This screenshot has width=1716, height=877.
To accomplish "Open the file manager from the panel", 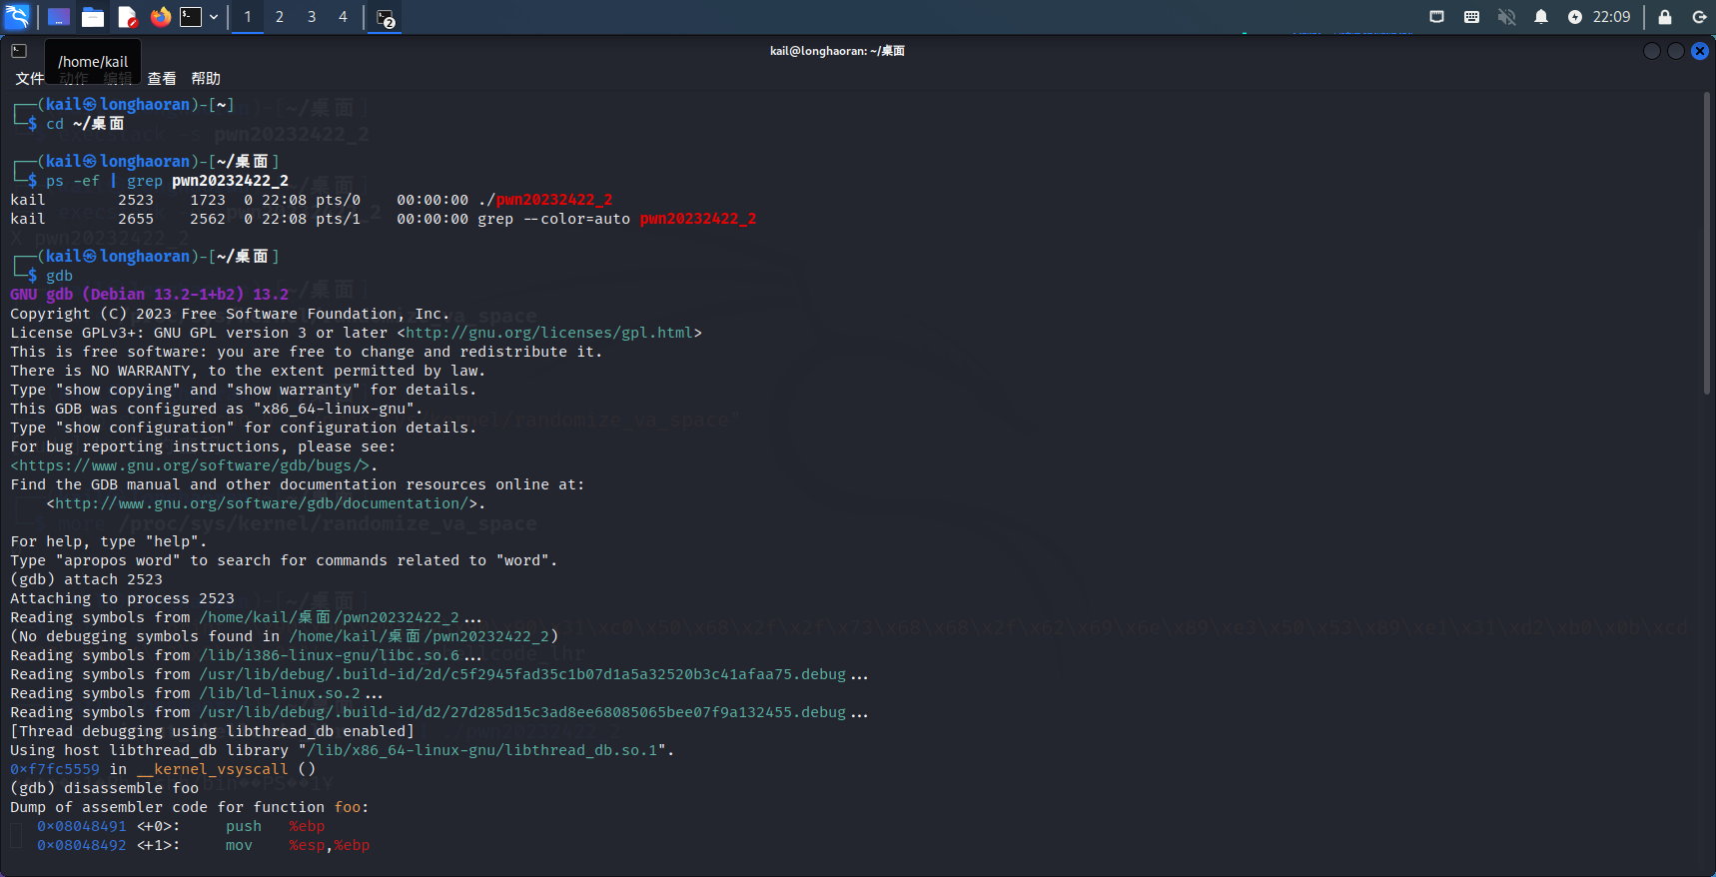I will point(93,17).
